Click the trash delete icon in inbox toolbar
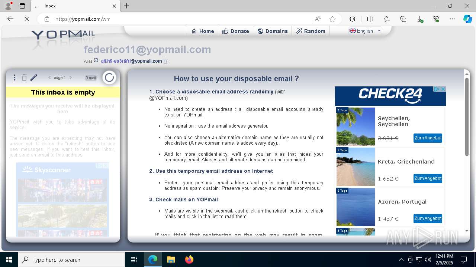 [x=24, y=78]
